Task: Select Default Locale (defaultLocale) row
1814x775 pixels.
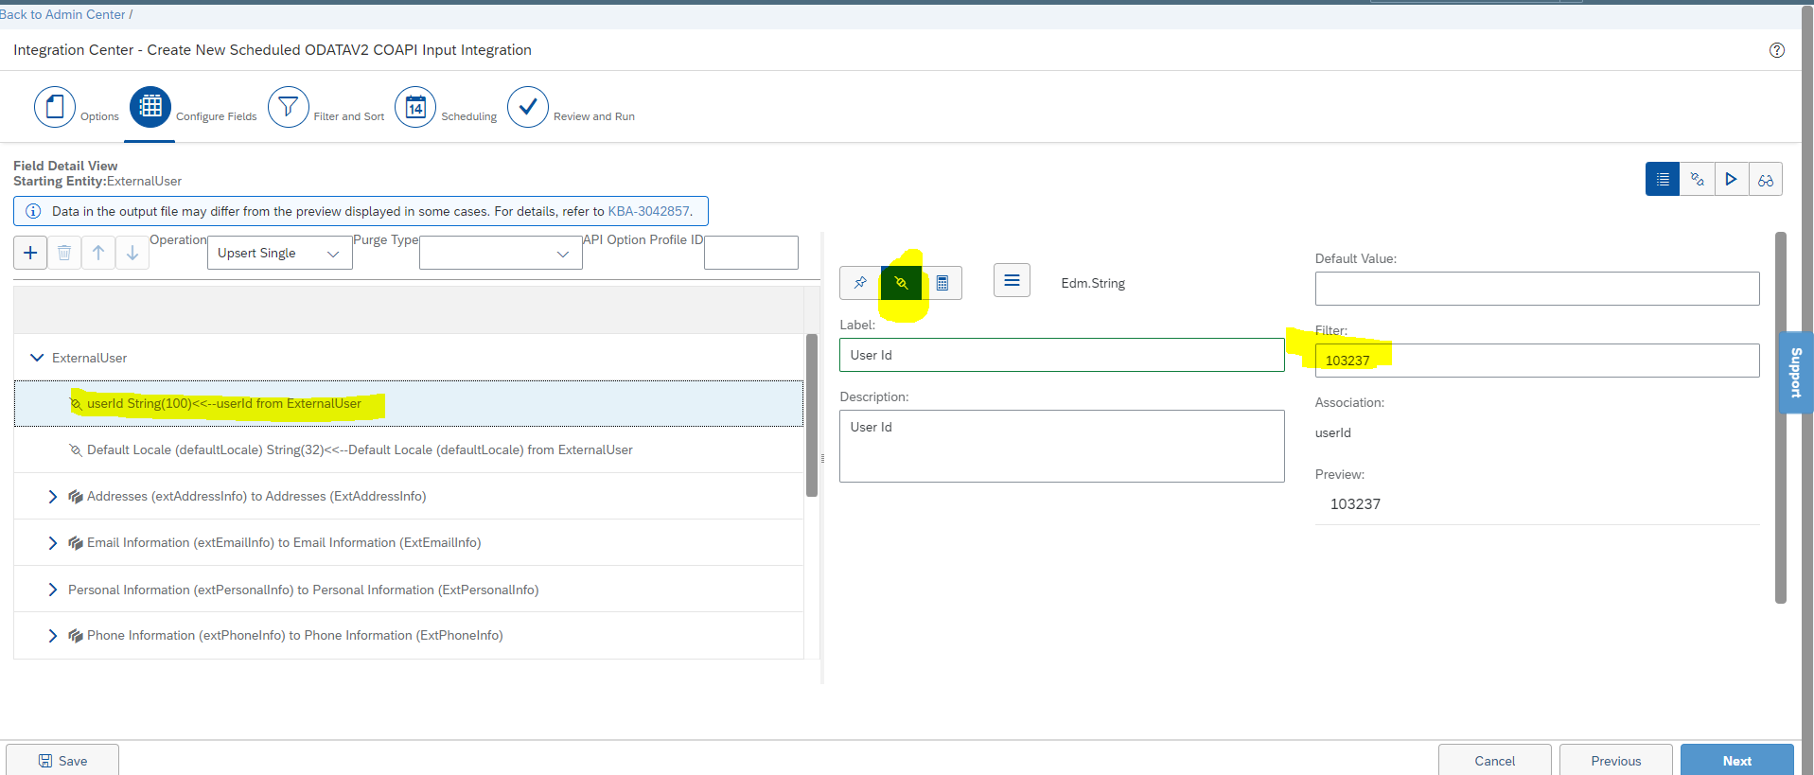Action: (x=409, y=450)
